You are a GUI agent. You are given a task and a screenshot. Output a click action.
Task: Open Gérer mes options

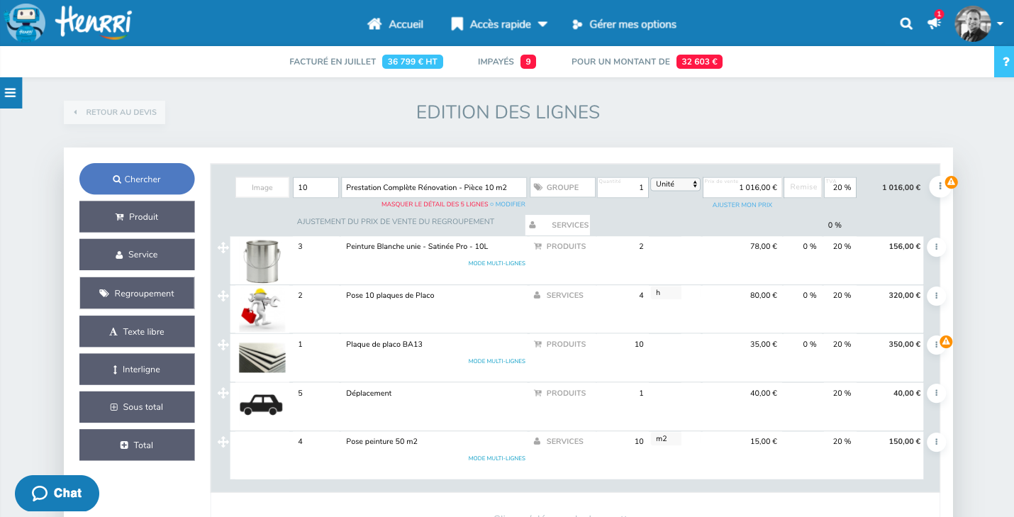click(x=624, y=24)
